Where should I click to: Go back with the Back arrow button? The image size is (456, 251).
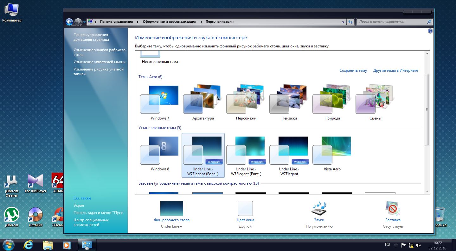(69, 22)
